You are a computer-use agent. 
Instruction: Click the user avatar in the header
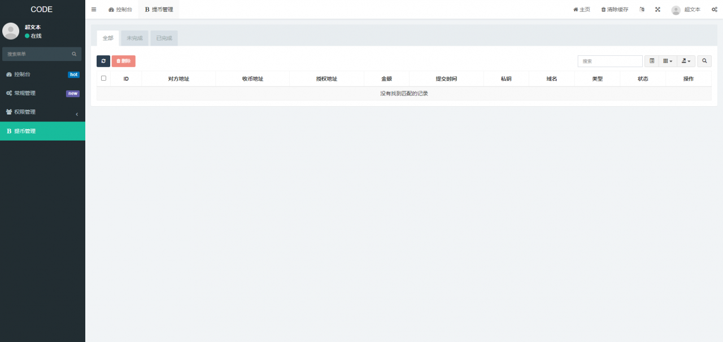[676, 10]
